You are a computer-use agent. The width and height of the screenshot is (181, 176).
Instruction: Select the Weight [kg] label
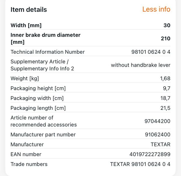coord(25,78)
